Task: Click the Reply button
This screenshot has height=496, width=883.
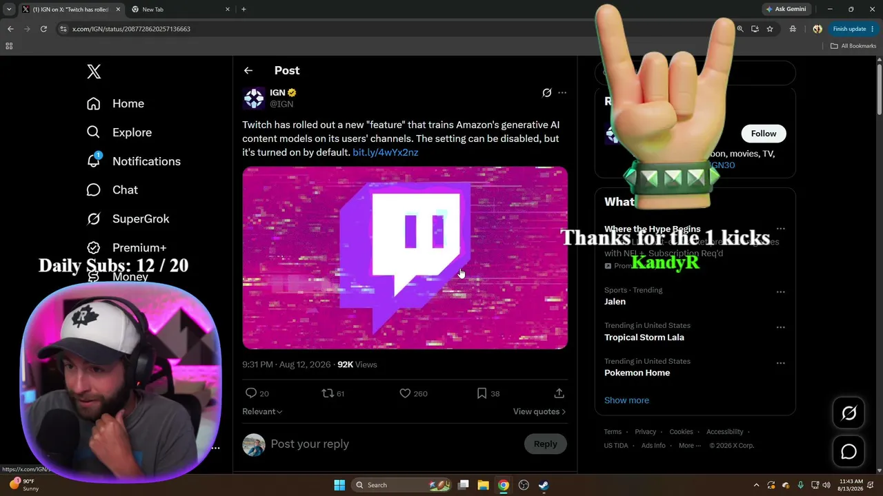Action: (545, 444)
